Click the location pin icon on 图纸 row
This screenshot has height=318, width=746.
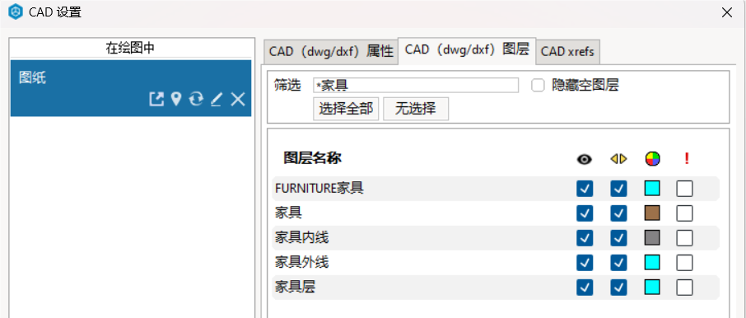(x=176, y=100)
